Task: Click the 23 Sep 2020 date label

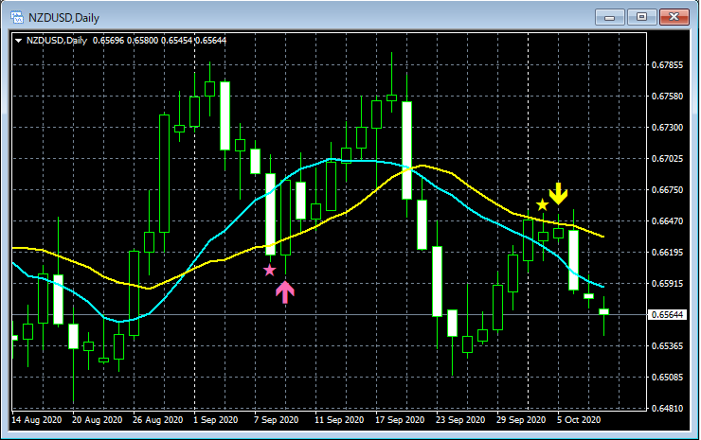Action: [x=460, y=420]
